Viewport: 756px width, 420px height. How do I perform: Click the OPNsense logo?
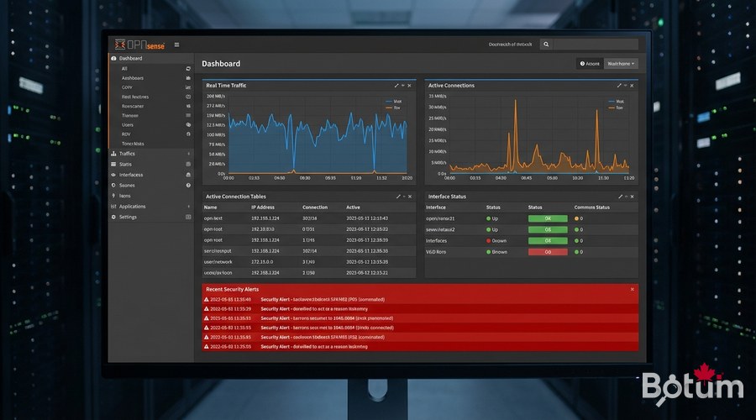[x=139, y=45]
